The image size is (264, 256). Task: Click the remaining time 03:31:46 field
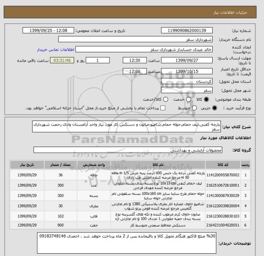pyautogui.click(x=62, y=60)
